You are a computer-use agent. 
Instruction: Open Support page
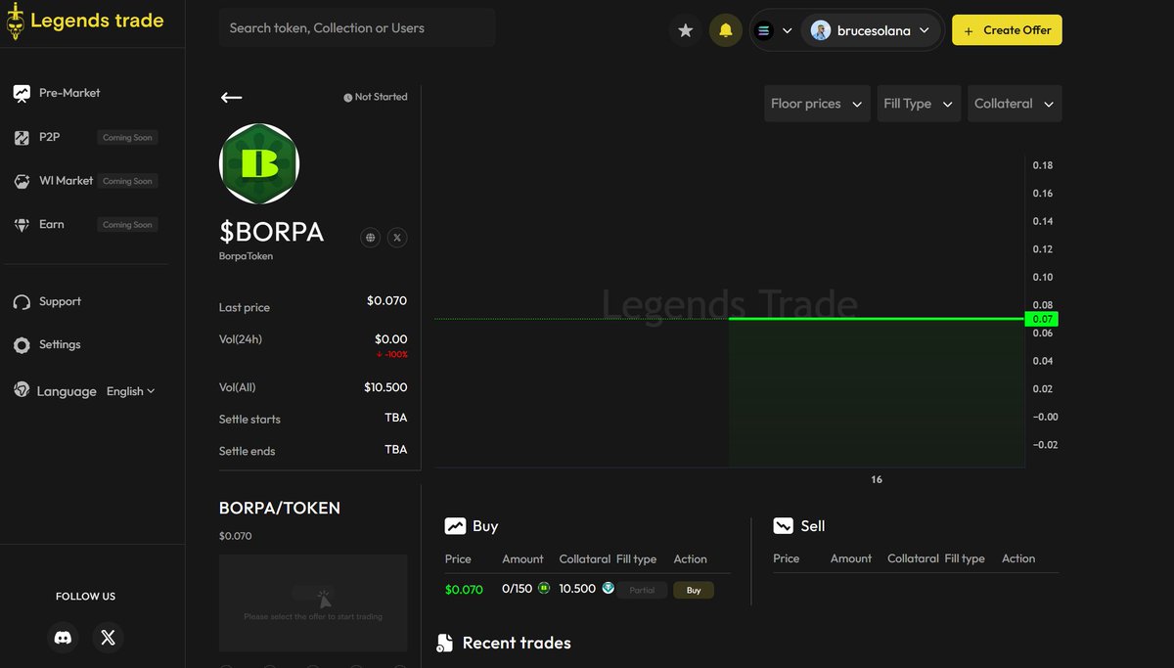pyautogui.click(x=60, y=301)
